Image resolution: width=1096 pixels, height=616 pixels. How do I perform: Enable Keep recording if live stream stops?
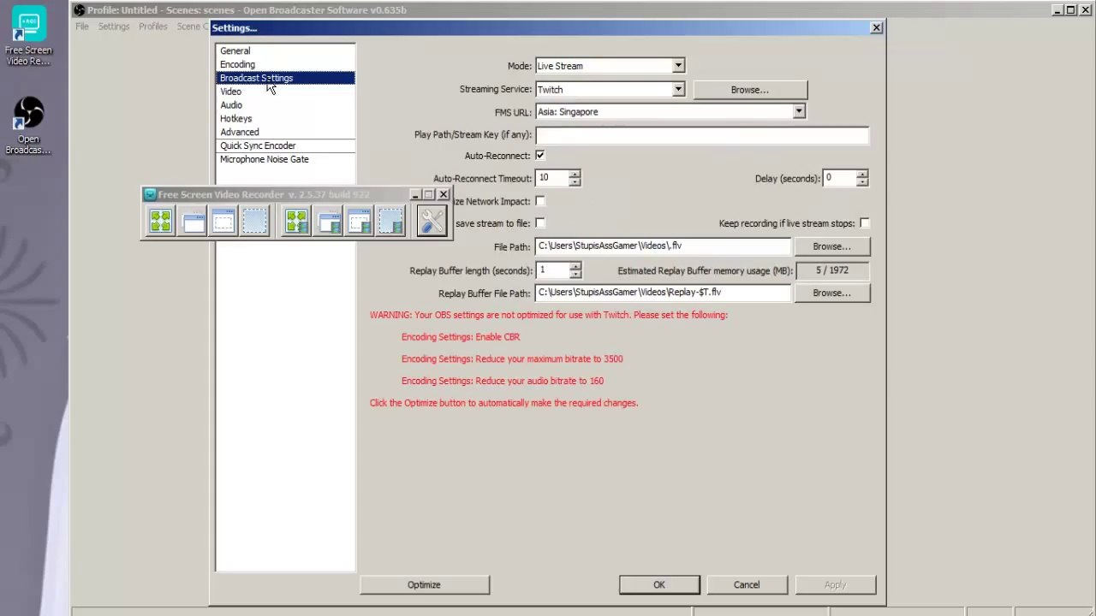click(x=865, y=223)
